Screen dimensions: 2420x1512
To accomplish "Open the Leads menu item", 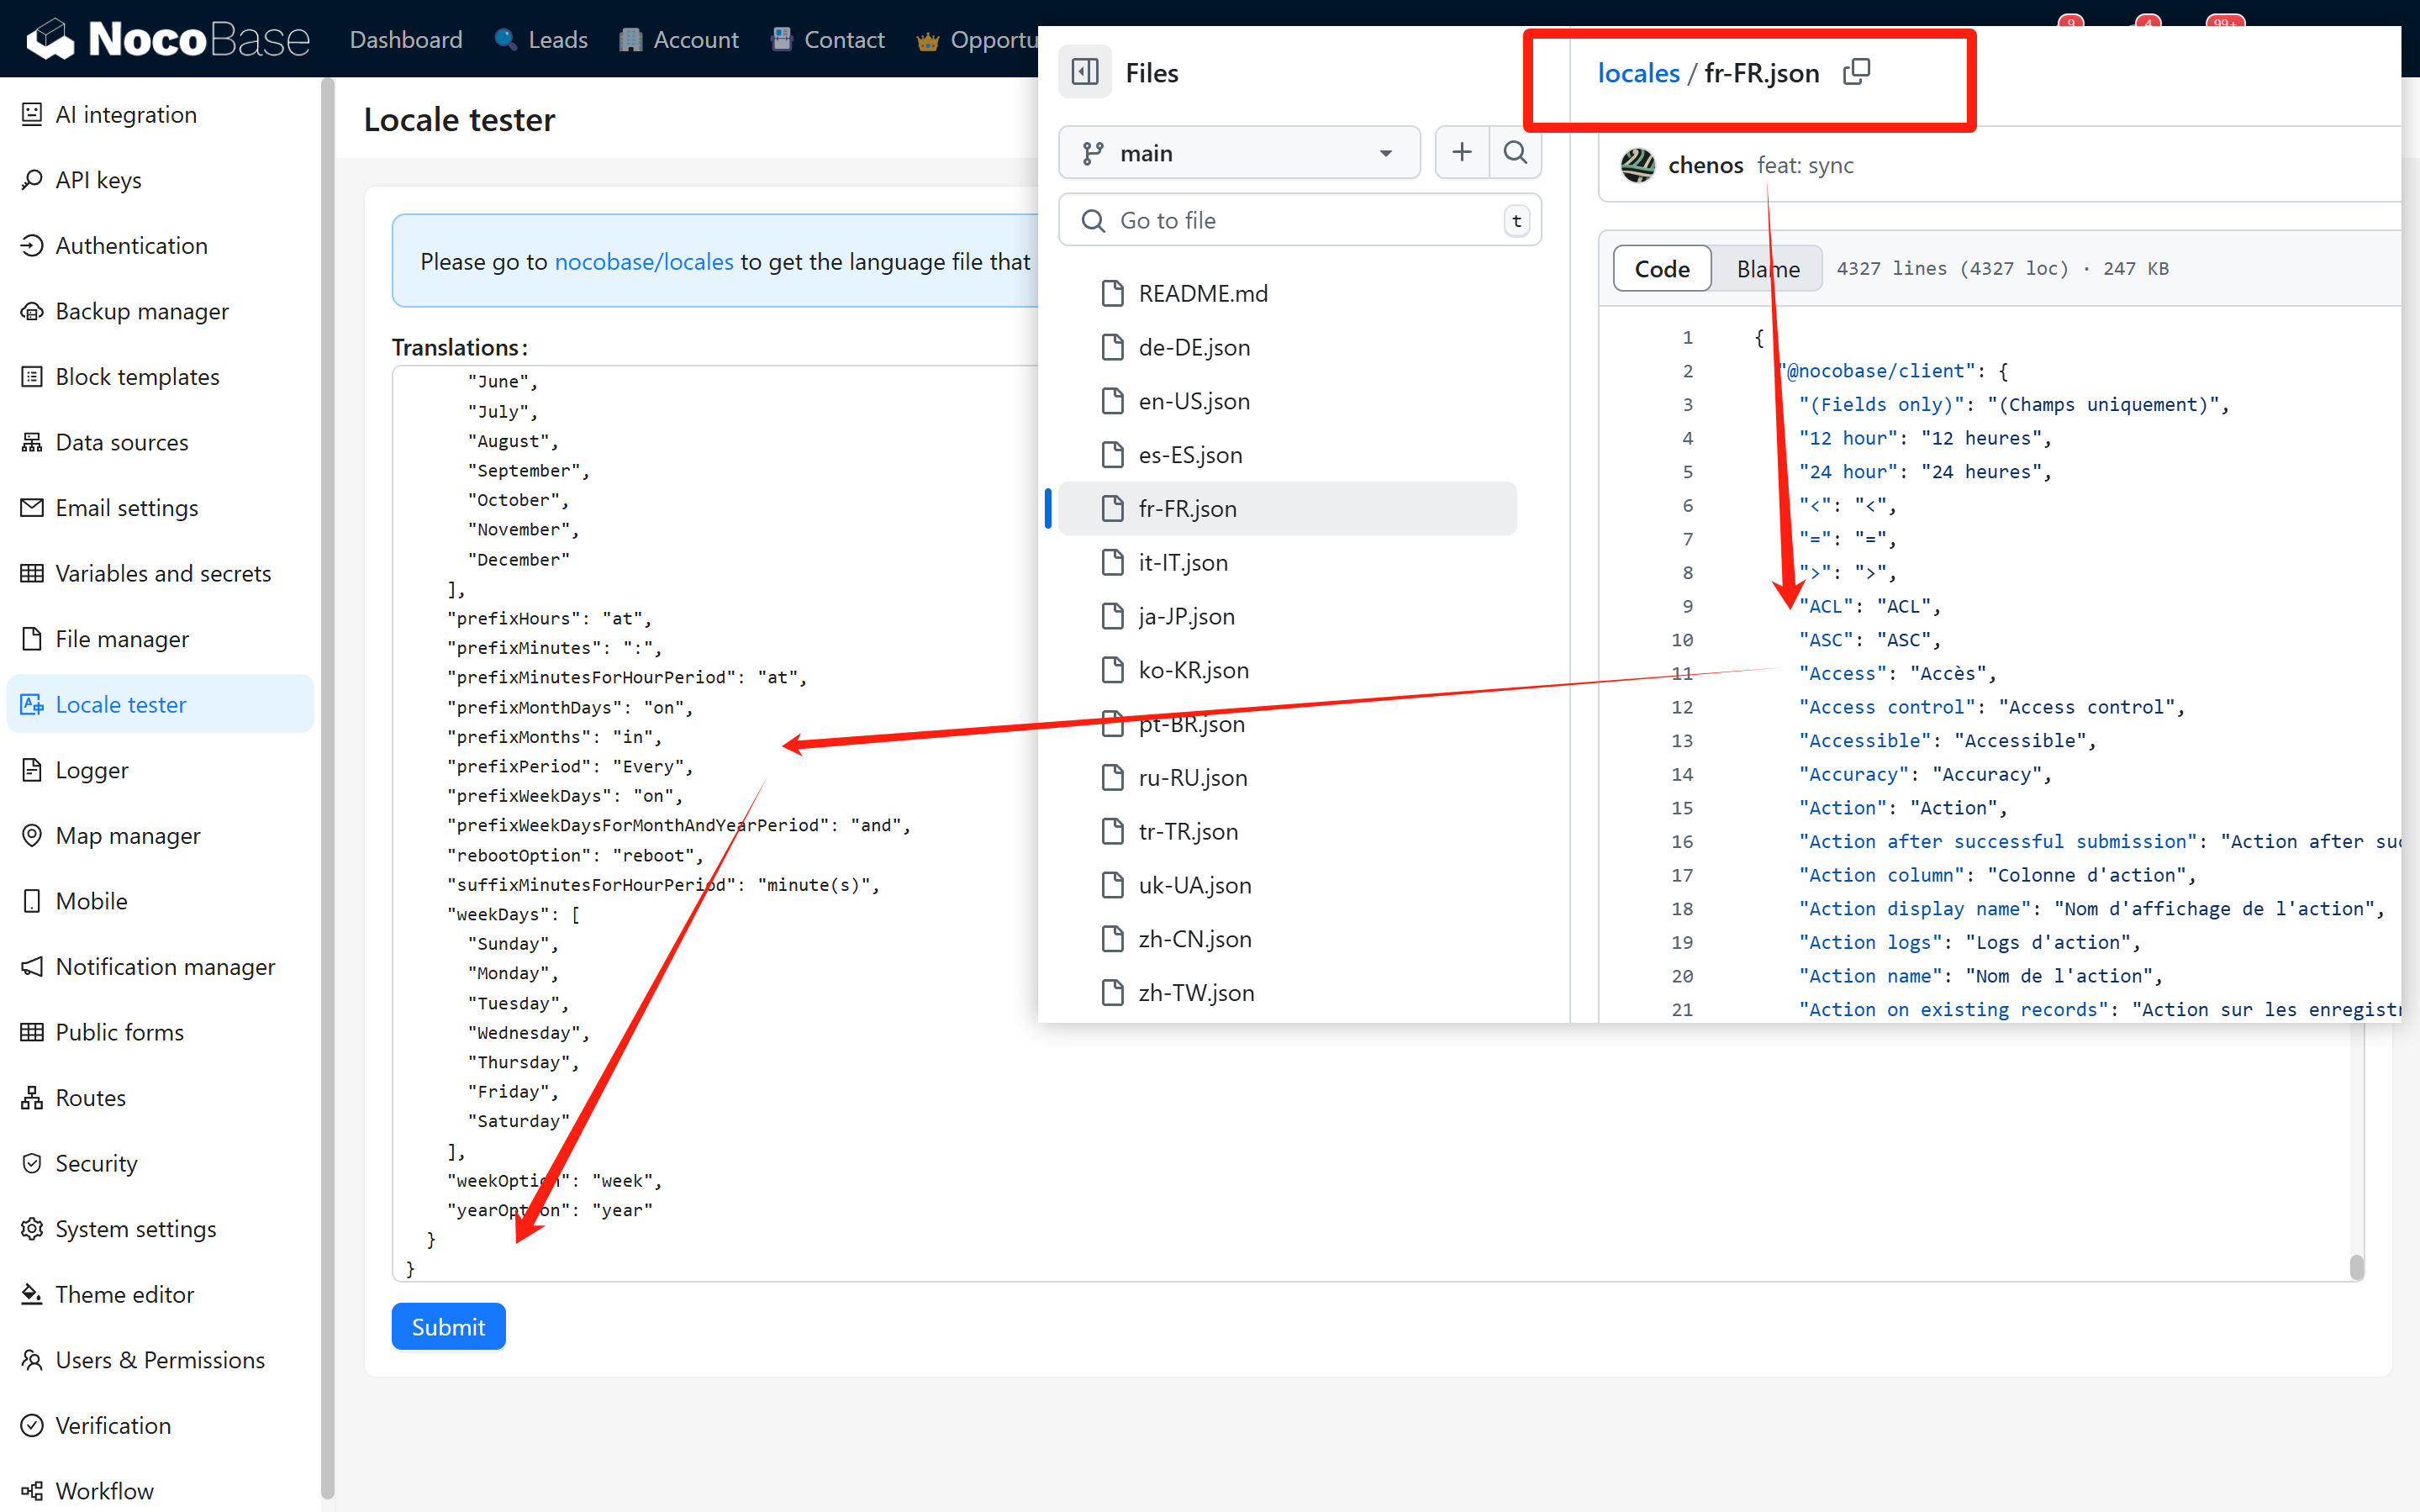I will pyautogui.click(x=541, y=39).
